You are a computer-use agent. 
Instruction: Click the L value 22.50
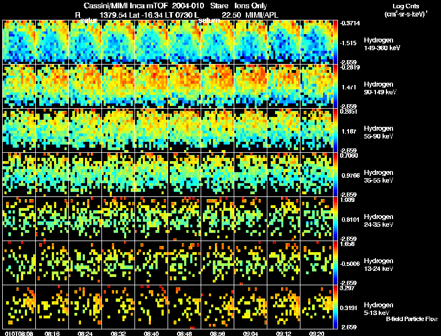[x=231, y=15]
